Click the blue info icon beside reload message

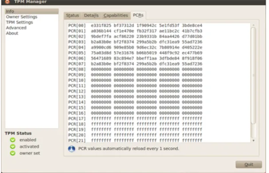pyautogui.click(x=71, y=149)
